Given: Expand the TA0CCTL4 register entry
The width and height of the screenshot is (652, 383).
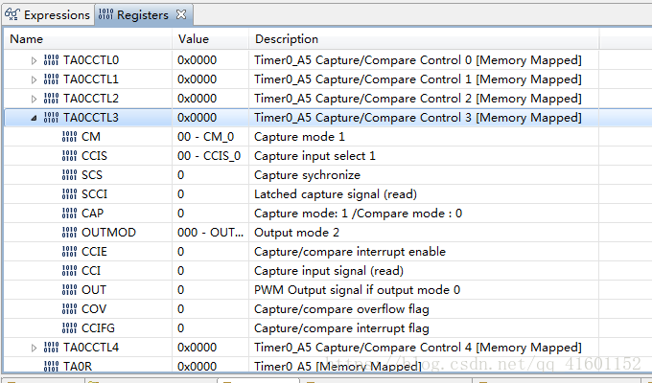Looking at the screenshot, I should click(35, 348).
